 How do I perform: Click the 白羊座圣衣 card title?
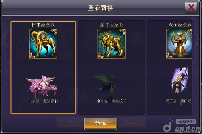click(43, 25)
